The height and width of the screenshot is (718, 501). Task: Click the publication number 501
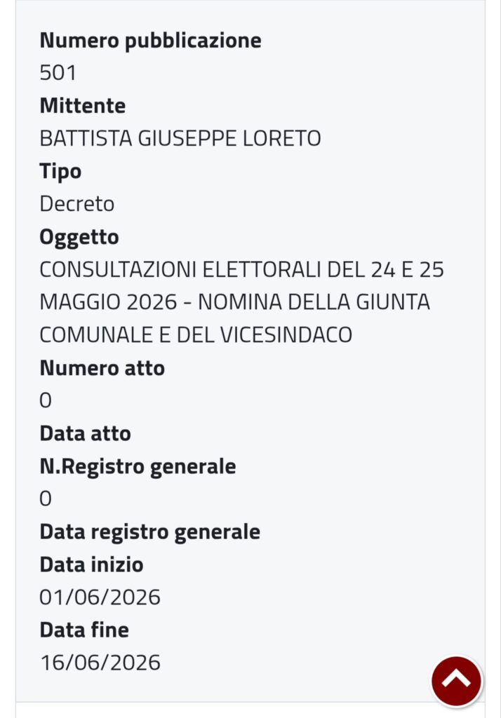pyautogui.click(x=58, y=73)
